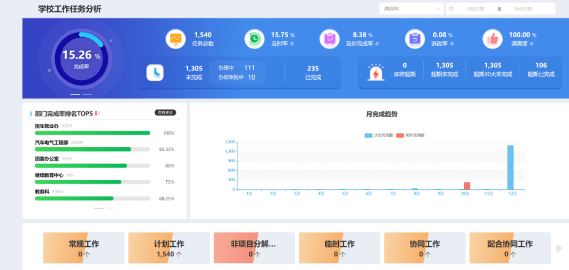Click the 招生就业办 completion progress bar
The width and height of the screenshot is (569, 270).
click(x=92, y=133)
